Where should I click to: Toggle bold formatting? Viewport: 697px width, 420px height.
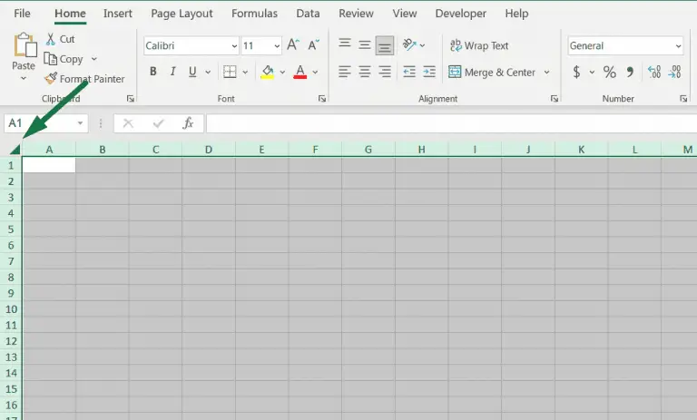(153, 71)
